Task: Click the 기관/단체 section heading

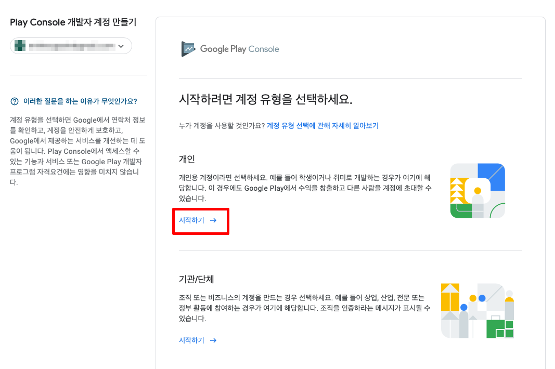Action: (x=197, y=279)
